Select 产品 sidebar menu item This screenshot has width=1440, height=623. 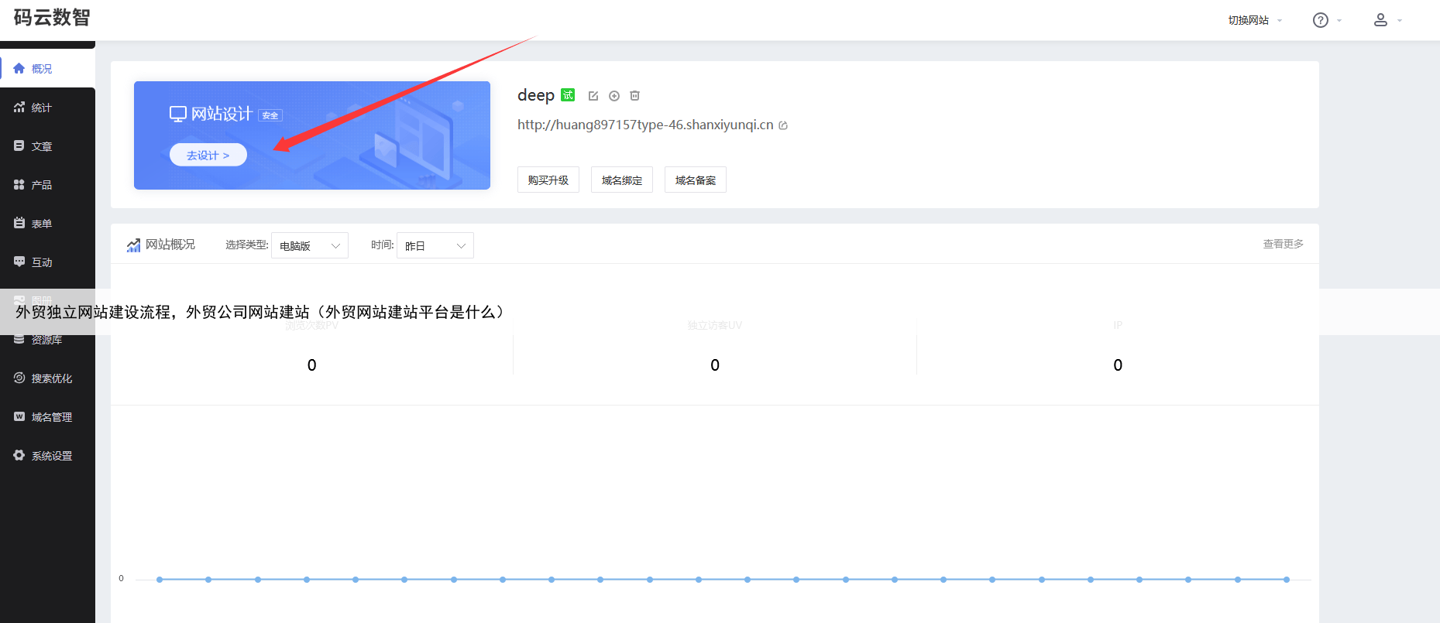pos(42,185)
